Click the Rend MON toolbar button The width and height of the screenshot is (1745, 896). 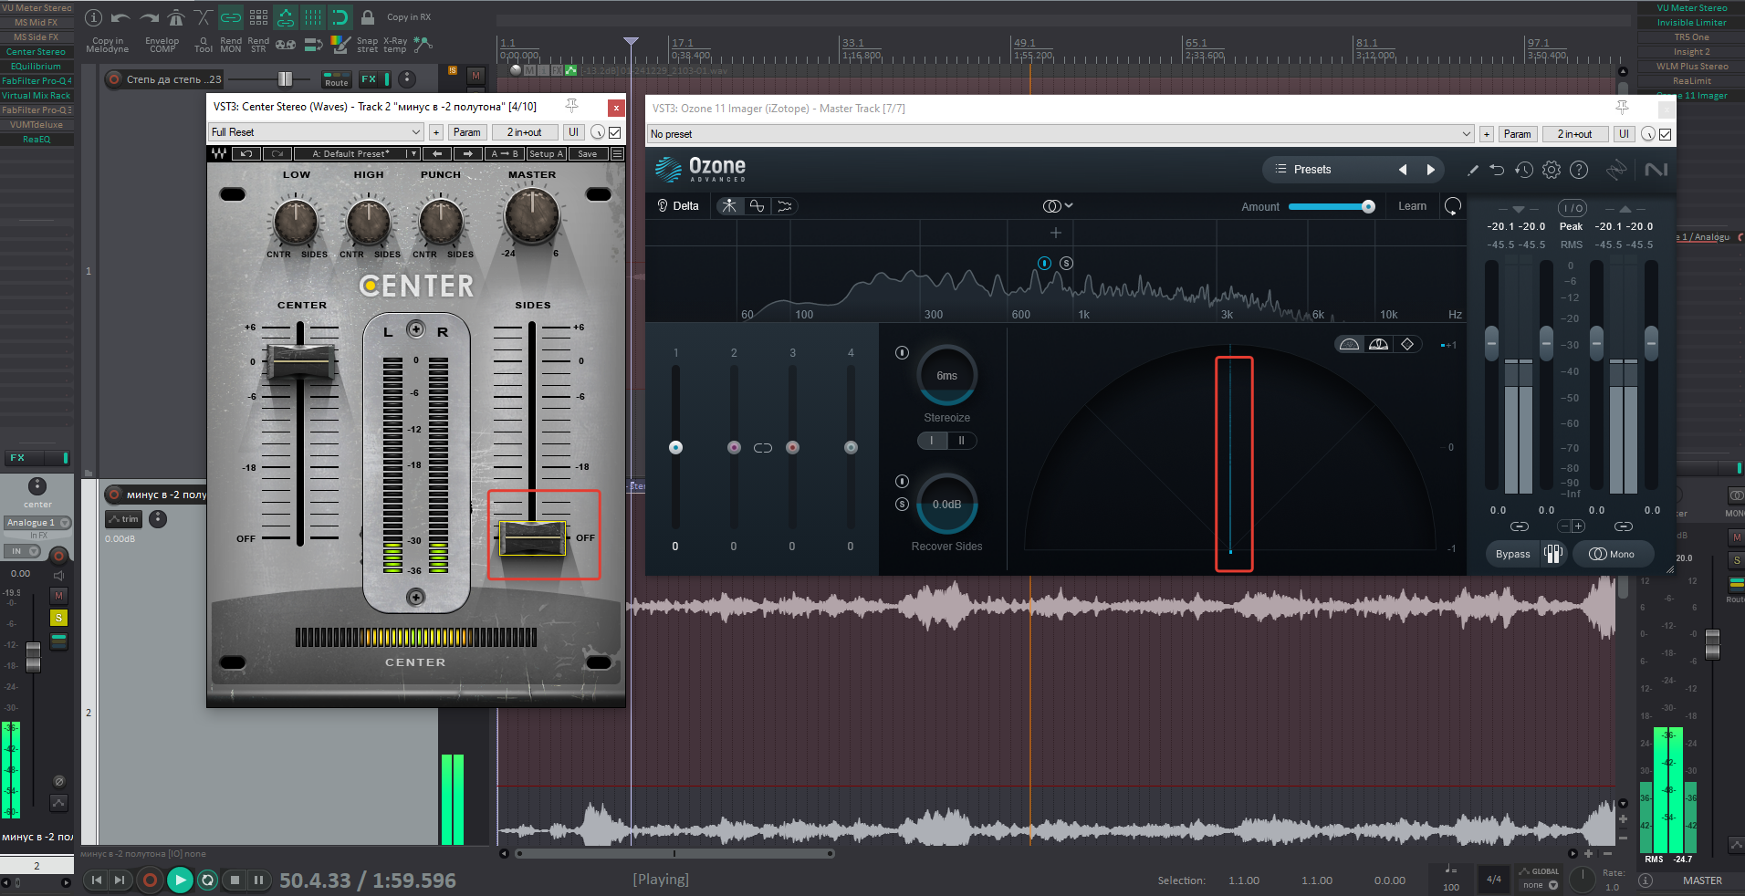tap(231, 45)
